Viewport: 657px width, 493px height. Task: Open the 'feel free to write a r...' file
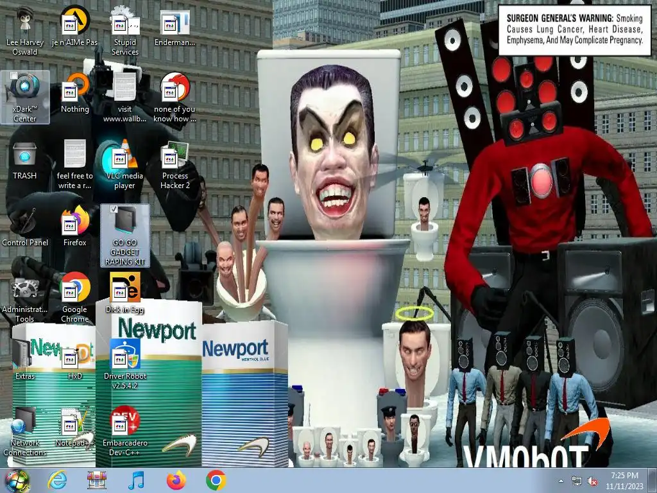click(74, 164)
